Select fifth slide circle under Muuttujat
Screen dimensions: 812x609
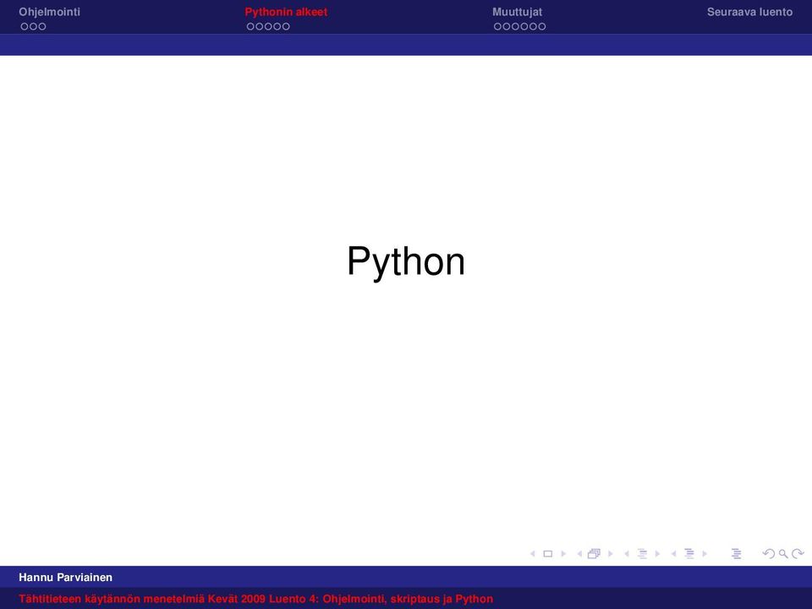(x=533, y=26)
